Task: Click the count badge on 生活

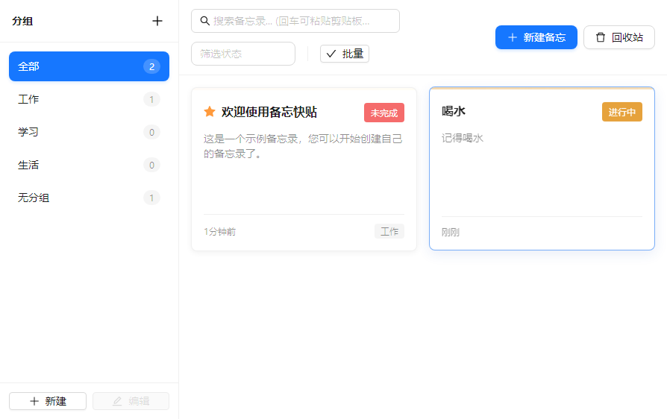Action: coord(151,165)
